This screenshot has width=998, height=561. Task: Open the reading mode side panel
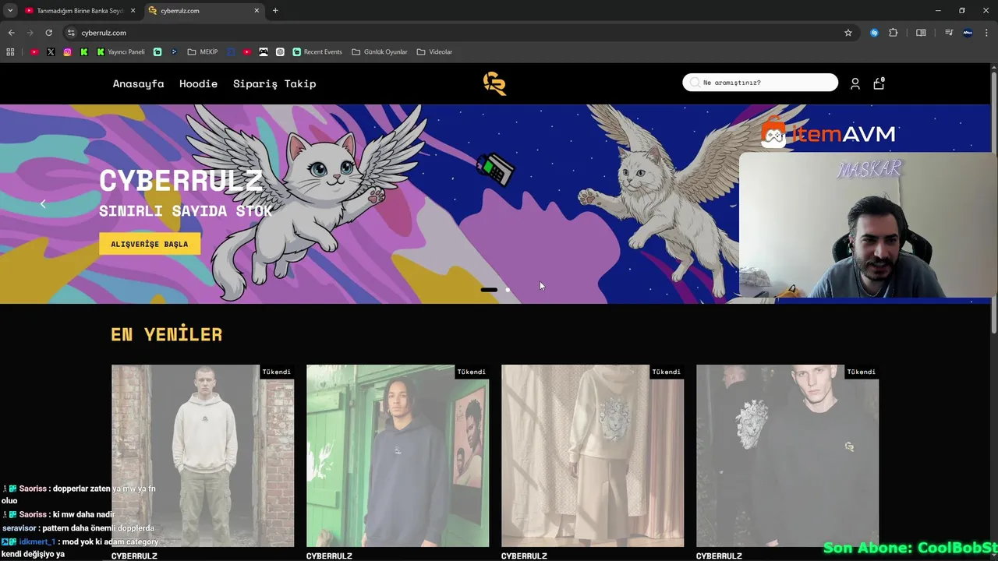pos(921,33)
